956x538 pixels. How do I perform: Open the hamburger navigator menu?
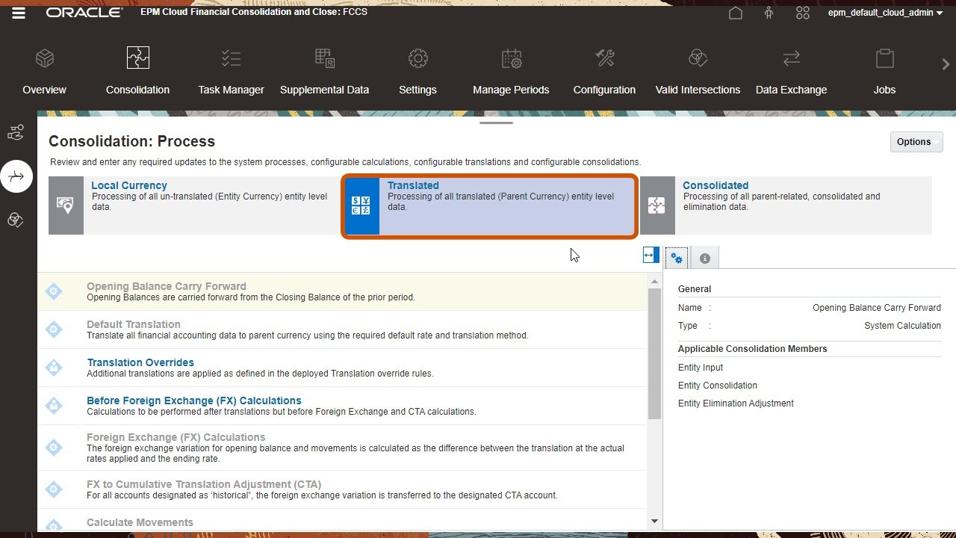(x=19, y=13)
